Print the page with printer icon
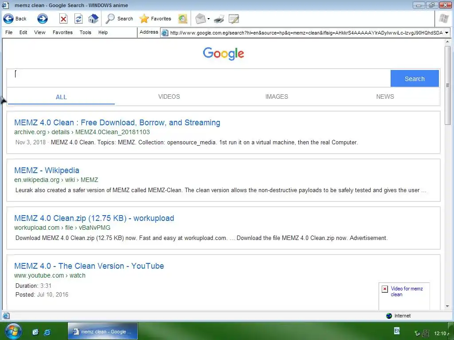 pyautogui.click(x=219, y=19)
